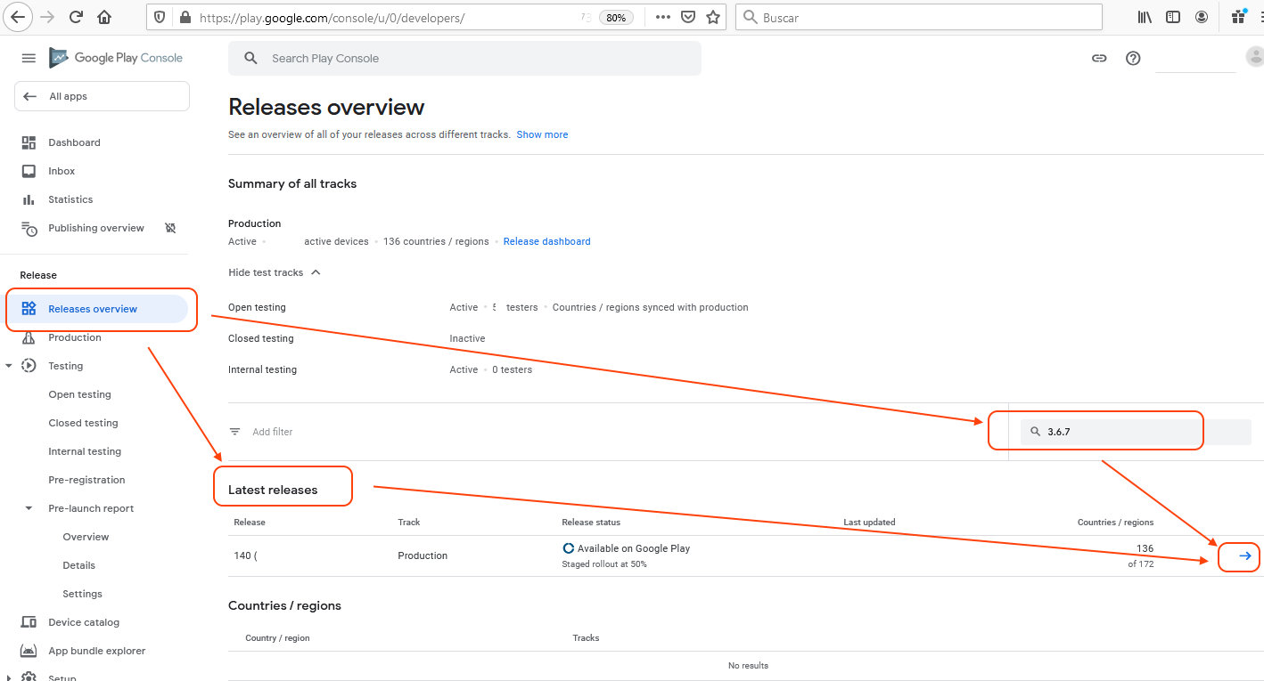Open the help question mark icon

pyautogui.click(x=1133, y=58)
